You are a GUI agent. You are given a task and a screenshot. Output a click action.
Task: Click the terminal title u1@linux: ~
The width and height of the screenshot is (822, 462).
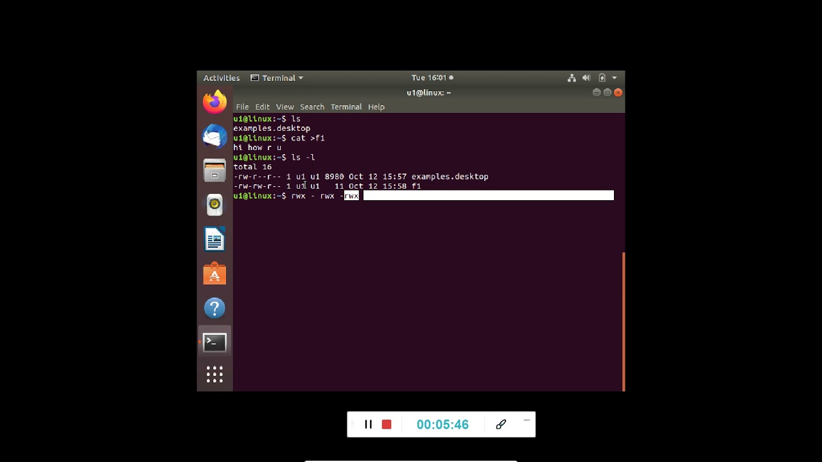429,92
